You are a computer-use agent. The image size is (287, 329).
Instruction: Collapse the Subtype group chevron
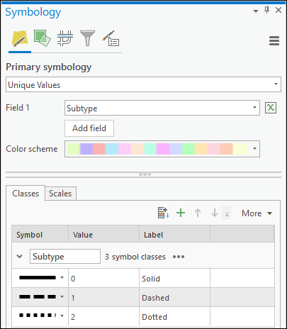20,256
